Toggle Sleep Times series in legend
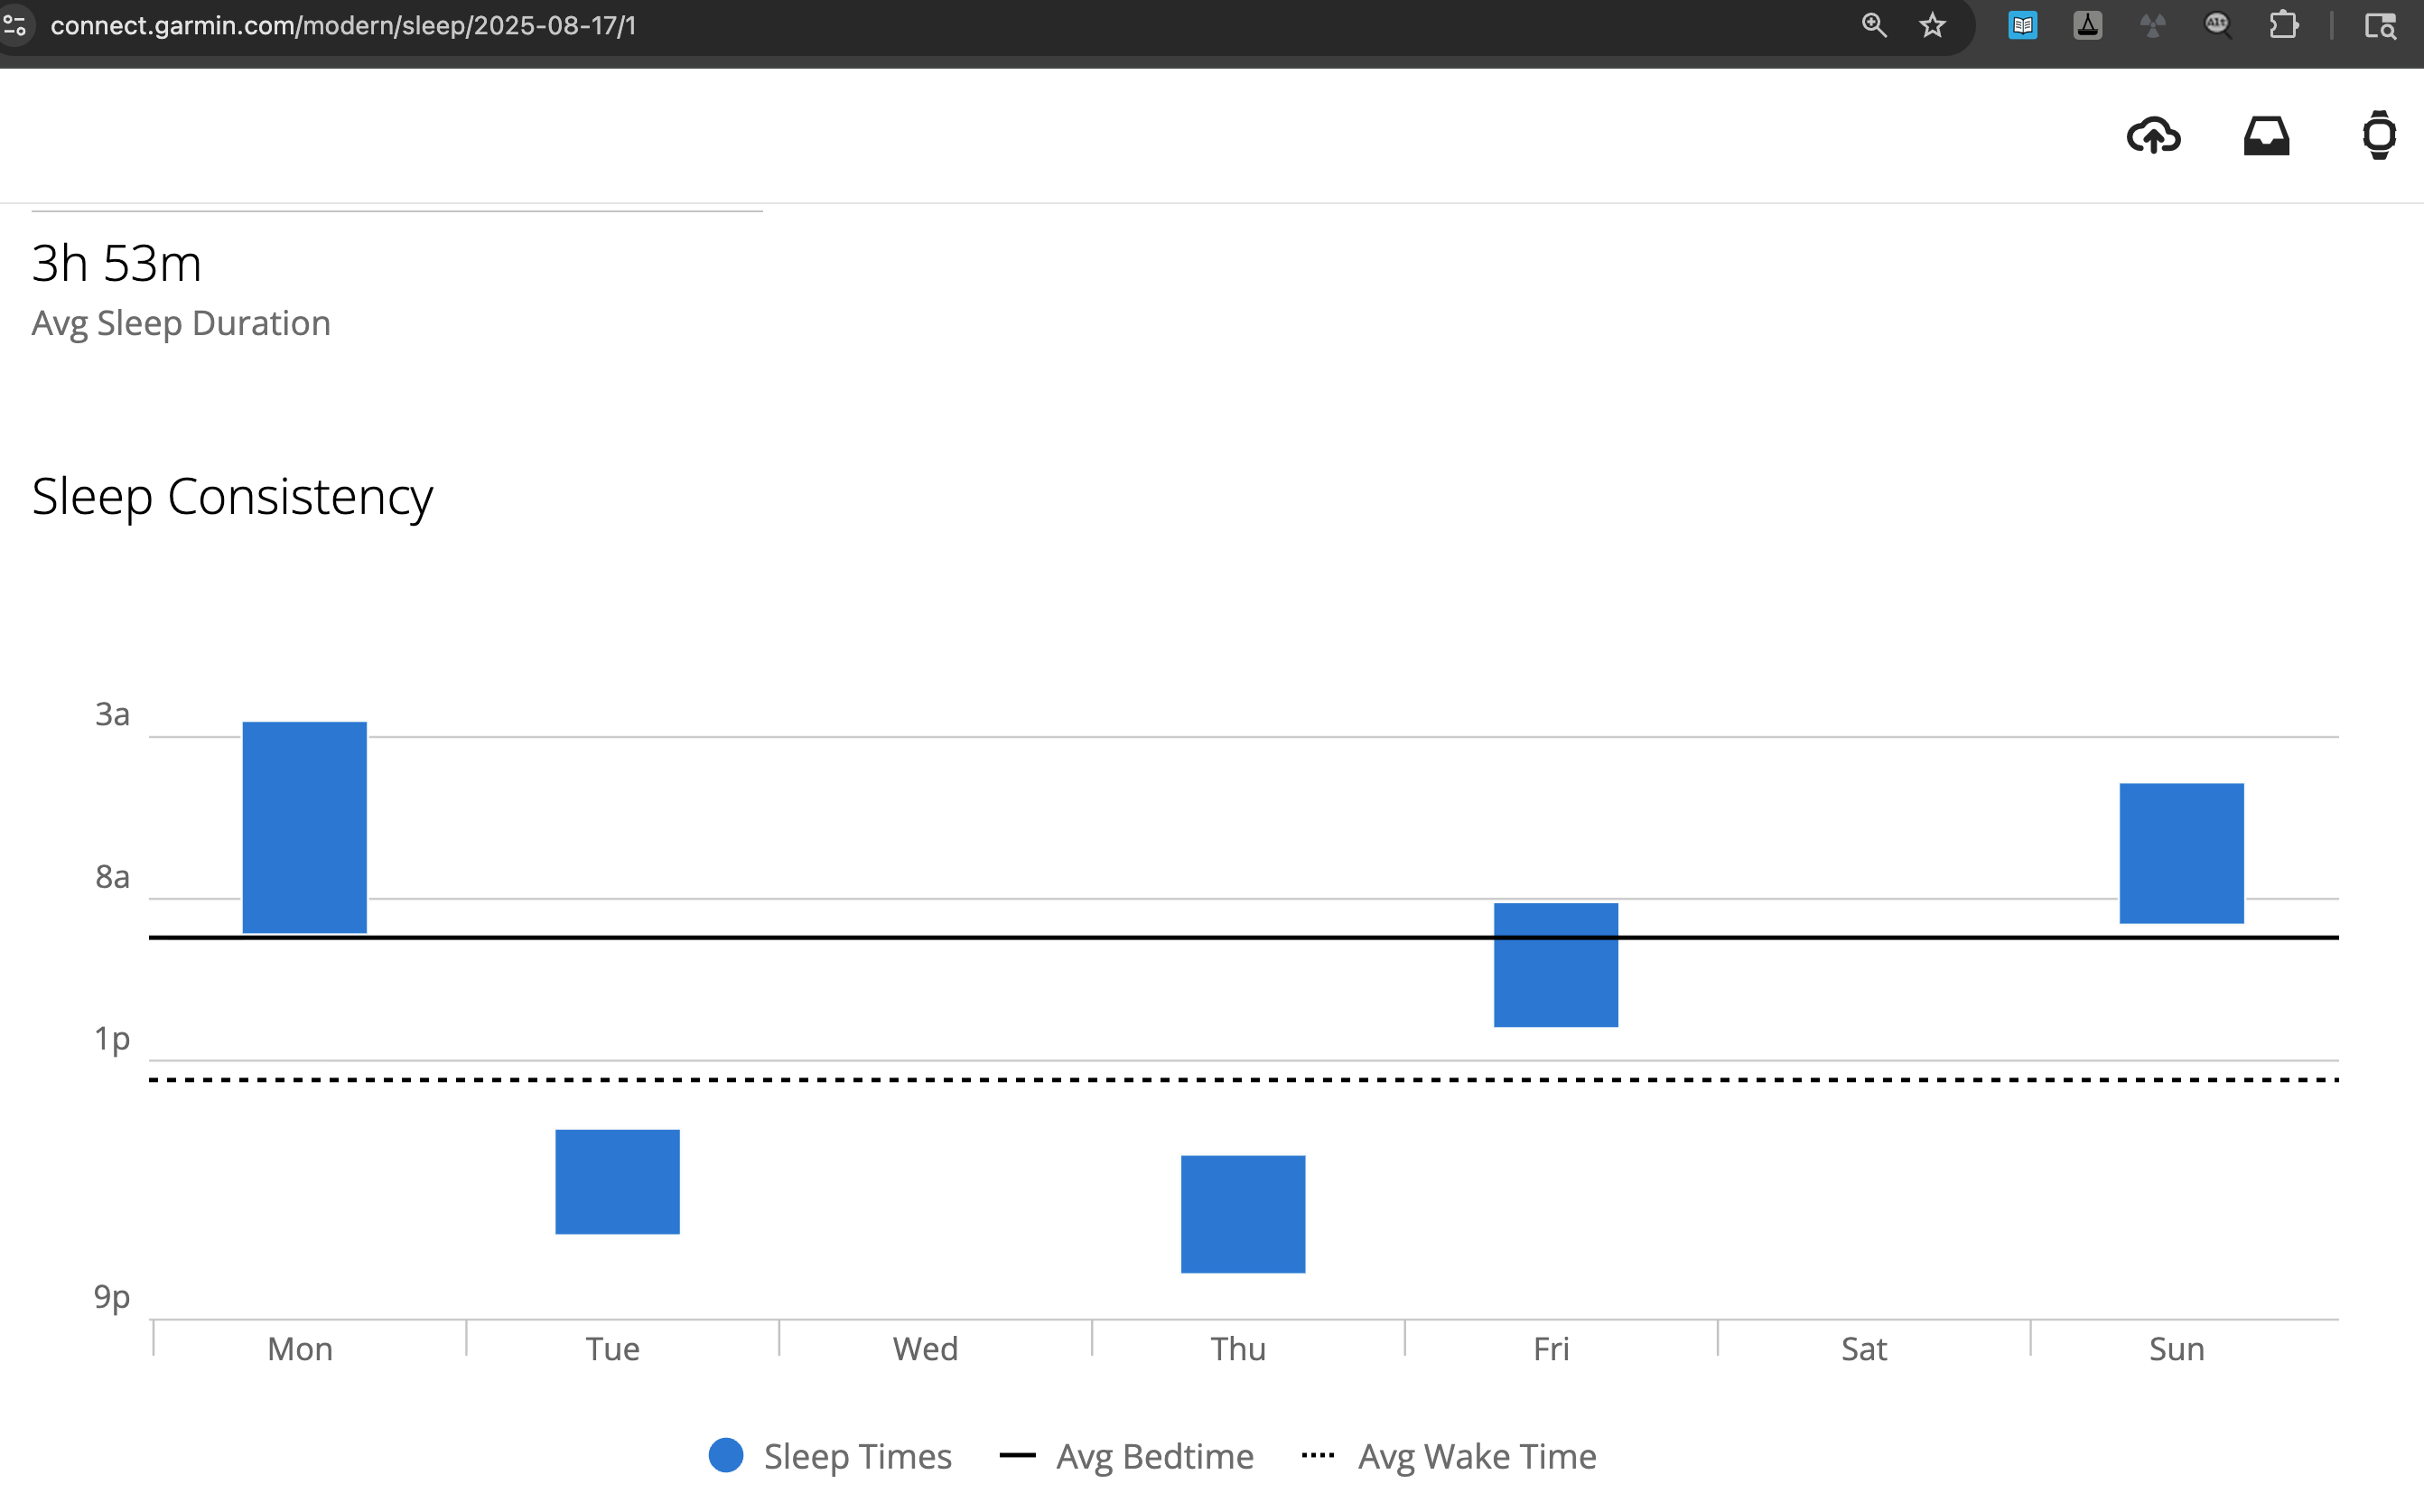The width and height of the screenshot is (2424, 1512). point(830,1456)
